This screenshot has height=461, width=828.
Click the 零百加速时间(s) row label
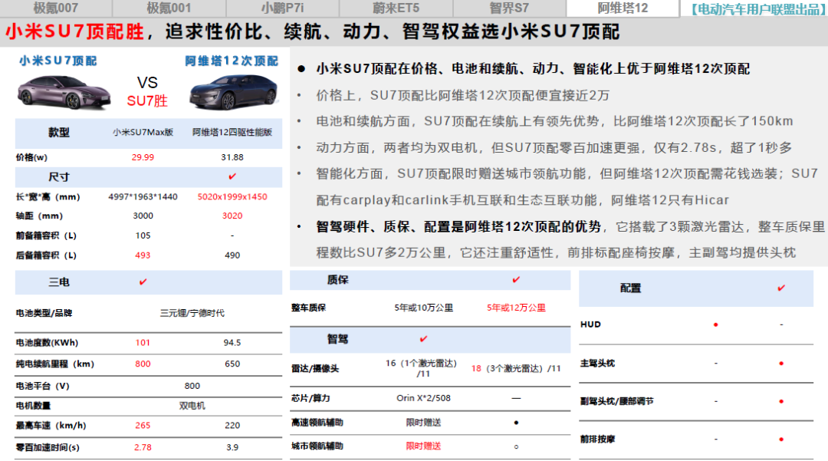click(48, 447)
